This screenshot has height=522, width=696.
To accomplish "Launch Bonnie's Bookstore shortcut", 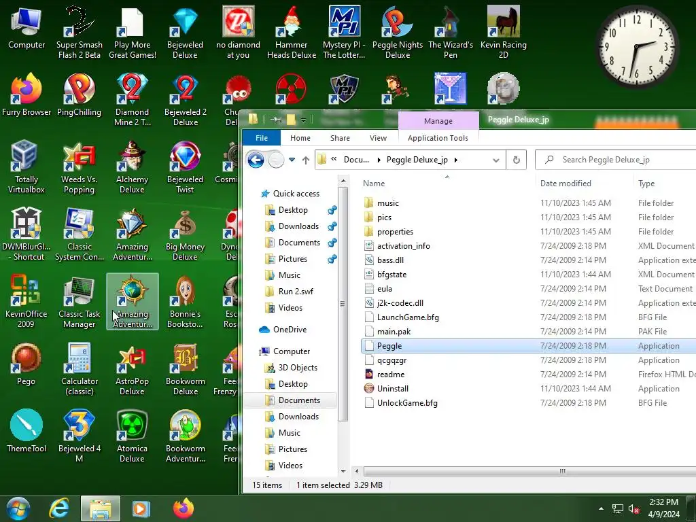I will pyautogui.click(x=185, y=301).
